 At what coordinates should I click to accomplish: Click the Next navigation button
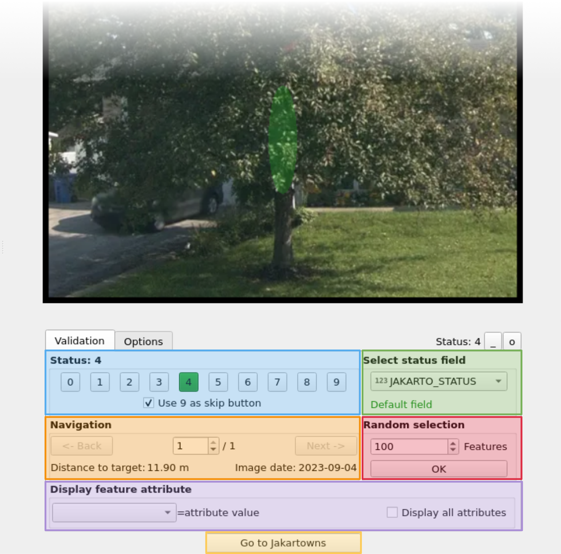point(326,446)
